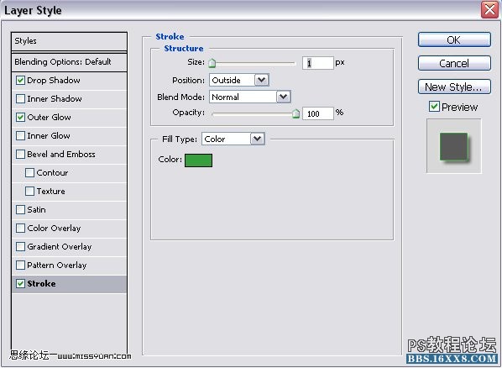Pick the green stroke color swatch
Image resolution: width=502 pixels, height=368 pixels.
click(198, 160)
